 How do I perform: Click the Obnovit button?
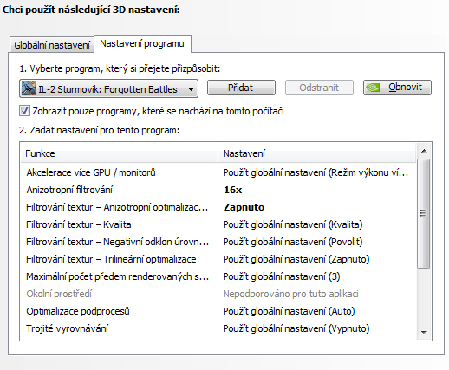tap(397, 88)
